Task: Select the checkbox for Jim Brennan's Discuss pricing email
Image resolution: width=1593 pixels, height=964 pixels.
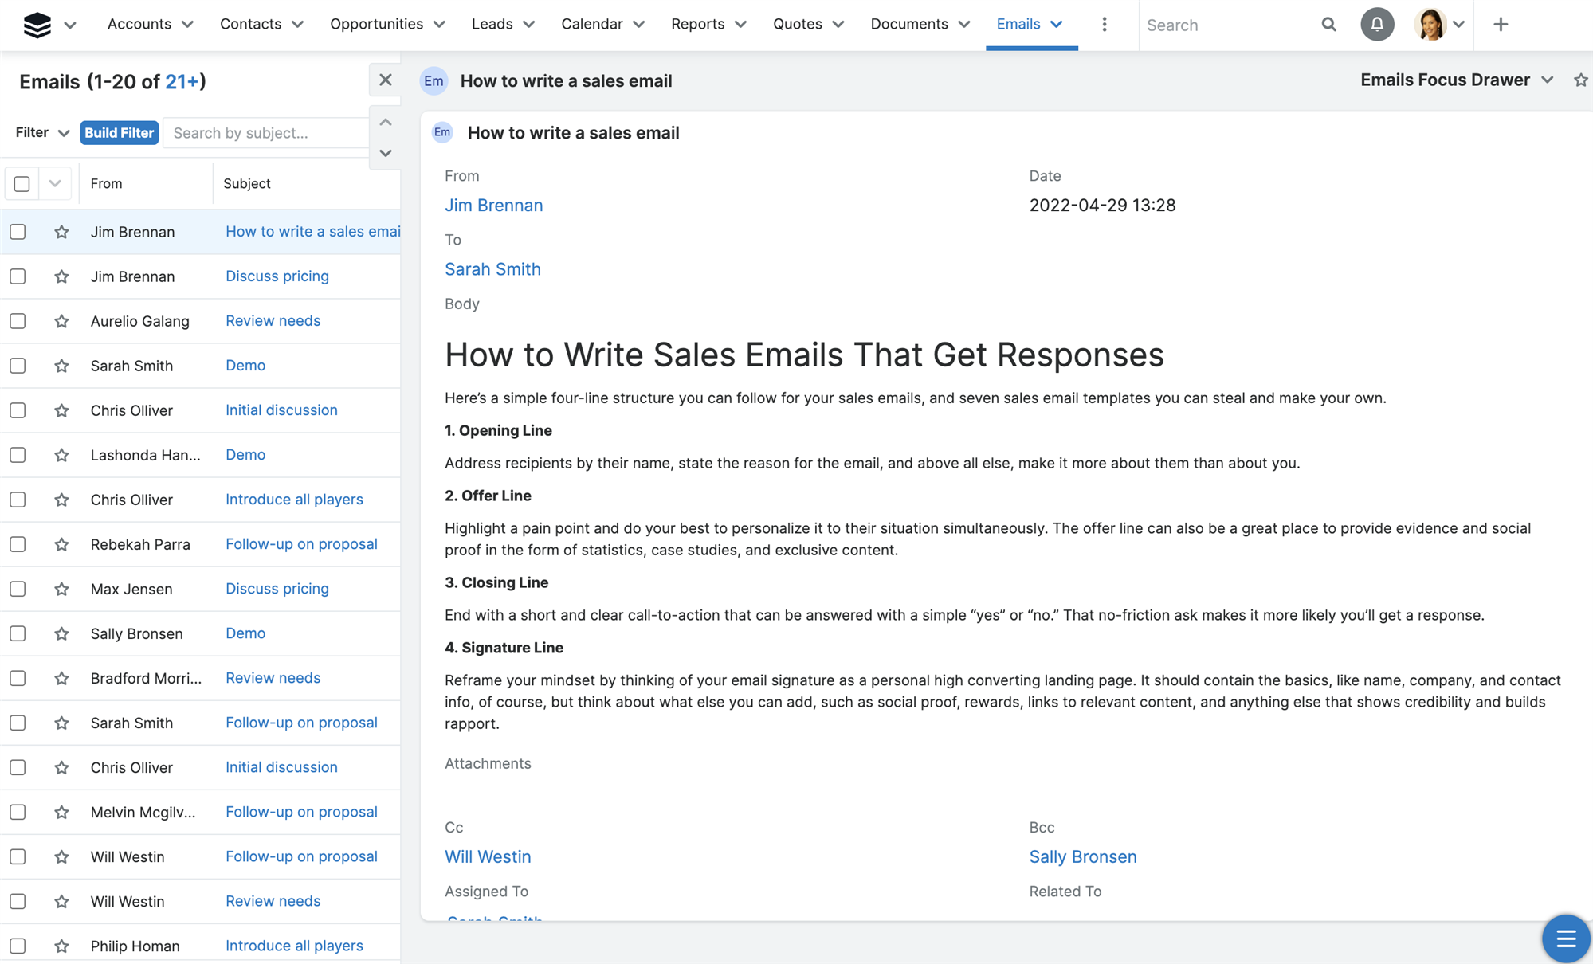Action: pos(18,276)
